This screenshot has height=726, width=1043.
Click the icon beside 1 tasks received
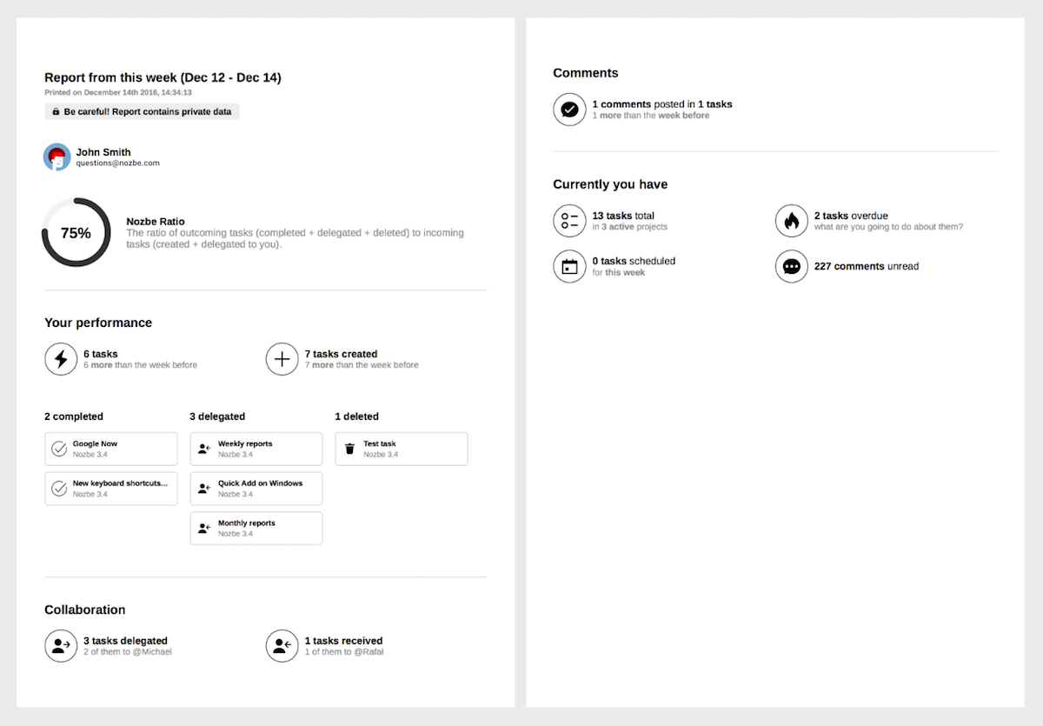click(282, 646)
